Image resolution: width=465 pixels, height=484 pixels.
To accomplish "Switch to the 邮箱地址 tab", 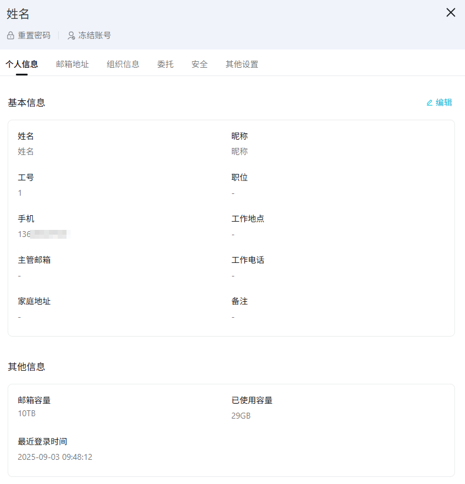I will (x=72, y=64).
